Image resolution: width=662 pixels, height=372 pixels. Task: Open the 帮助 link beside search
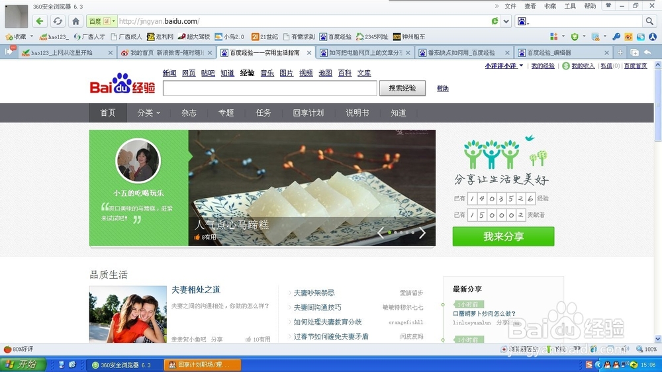point(442,88)
